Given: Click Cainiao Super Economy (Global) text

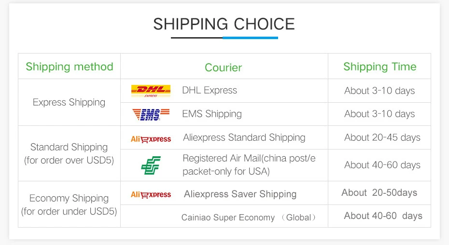Looking at the screenshot, I should click(x=249, y=218).
